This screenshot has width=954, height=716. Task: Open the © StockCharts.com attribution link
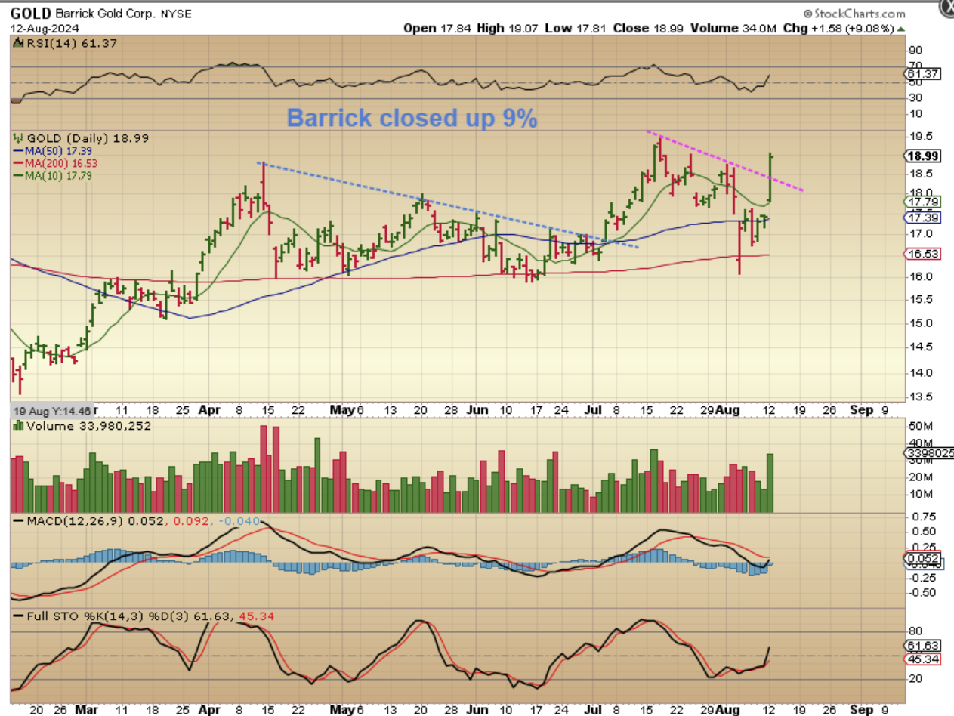click(x=854, y=14)
